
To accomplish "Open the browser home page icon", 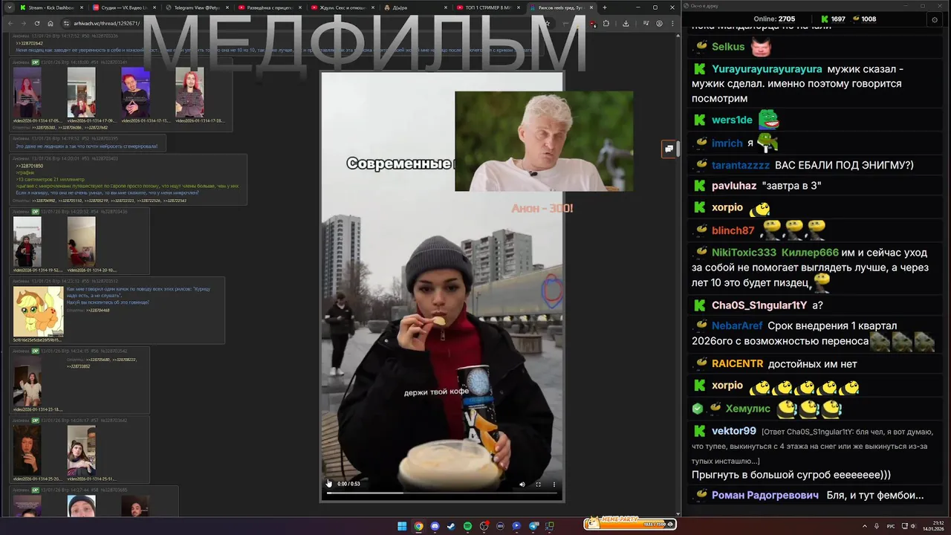I will click(x=51, y=23).
